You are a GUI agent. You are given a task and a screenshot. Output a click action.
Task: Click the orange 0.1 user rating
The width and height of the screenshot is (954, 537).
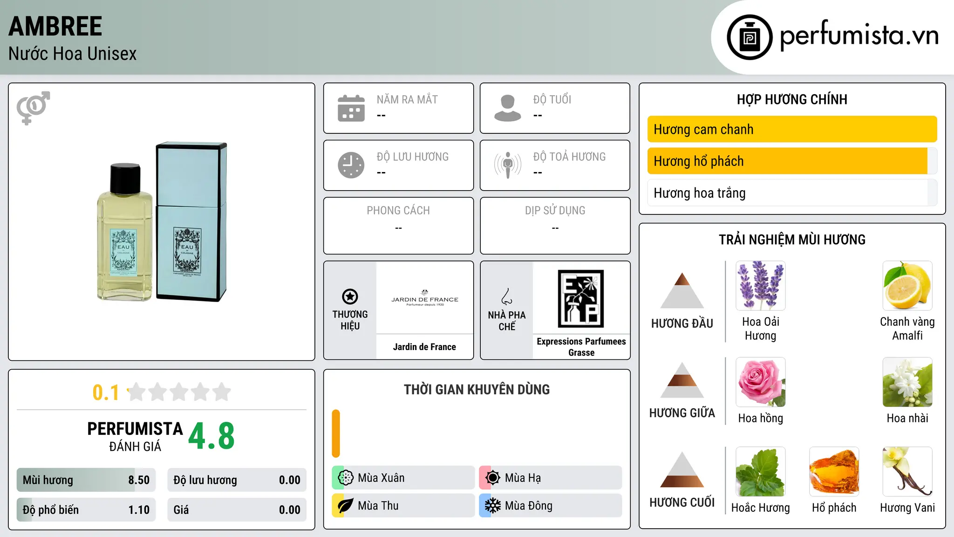pyautogui.click(x=106, y=392)
